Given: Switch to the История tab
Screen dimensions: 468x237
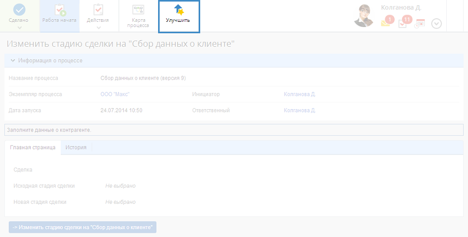Looking at the screenshot, I should [x=76, y=148].
